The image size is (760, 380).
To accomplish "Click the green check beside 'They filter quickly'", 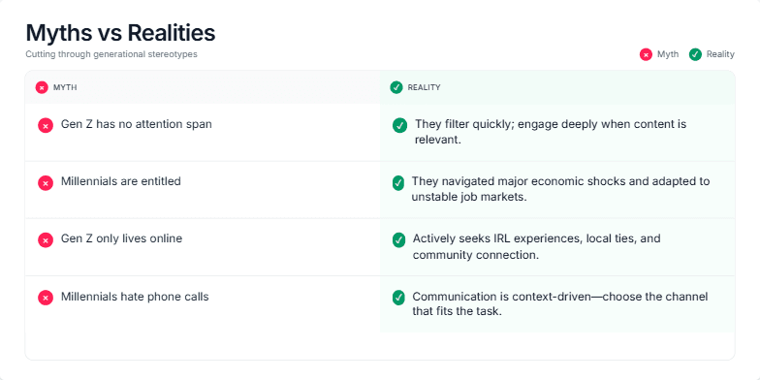I will [399, 126].
